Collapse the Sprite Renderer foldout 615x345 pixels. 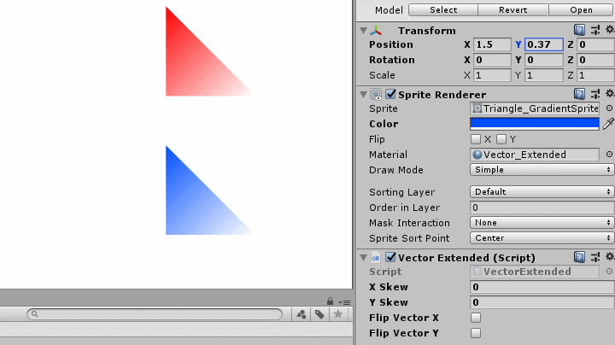[364, 95]
